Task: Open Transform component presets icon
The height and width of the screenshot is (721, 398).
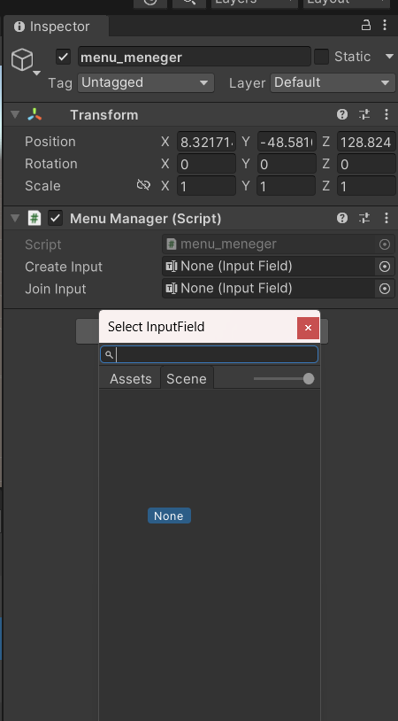Action: (x=364, y=114)
